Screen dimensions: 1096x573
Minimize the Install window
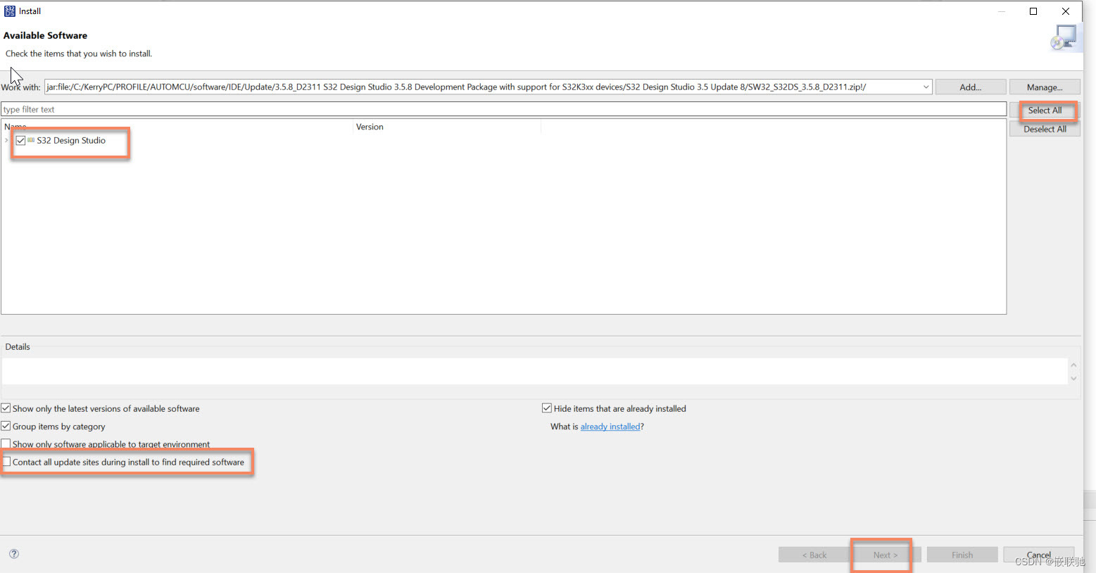(1001, 11)
